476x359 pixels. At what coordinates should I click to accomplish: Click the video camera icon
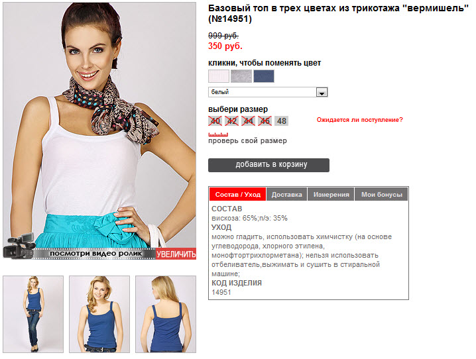(x=19, y=246)
